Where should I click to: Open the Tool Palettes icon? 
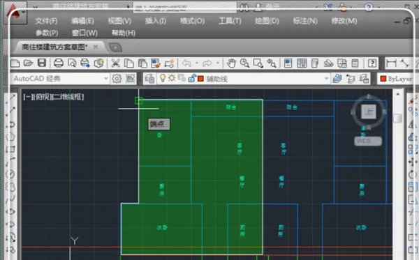(x=315, y=63)
